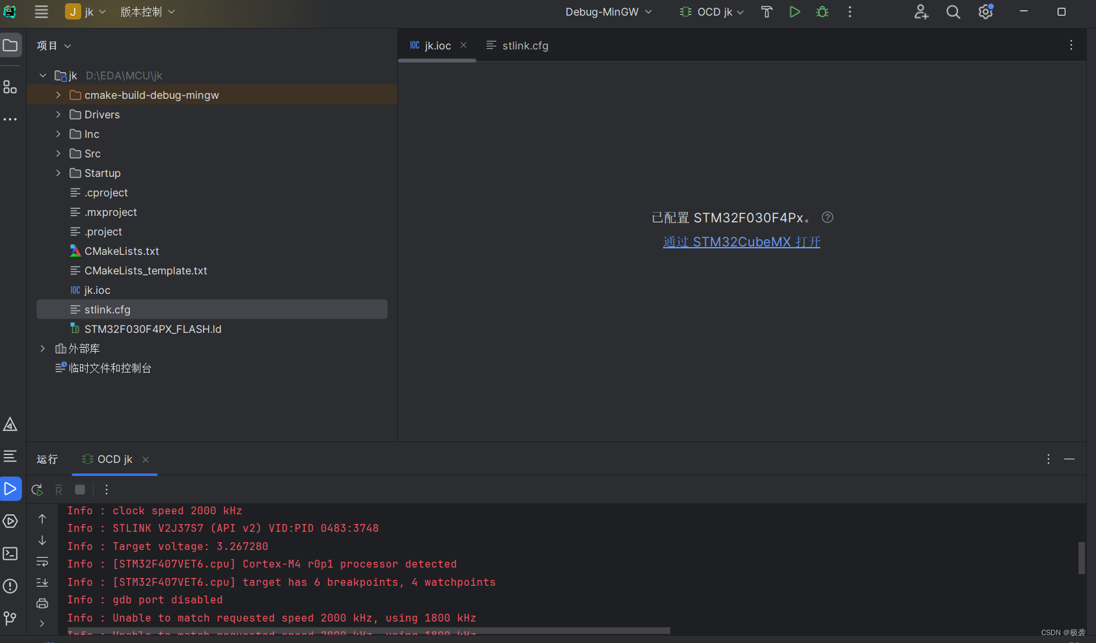The image size is (1096, 643).
Task: Toggle soft-wrap in console output
Action: [x=42, y=561]
